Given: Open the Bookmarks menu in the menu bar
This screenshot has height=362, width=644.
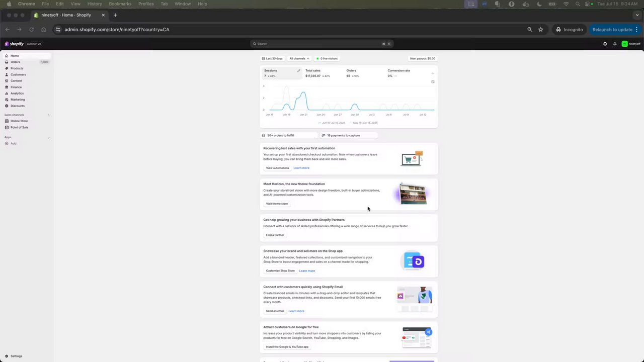Looking at the screenshot, I should click(120, 4).
